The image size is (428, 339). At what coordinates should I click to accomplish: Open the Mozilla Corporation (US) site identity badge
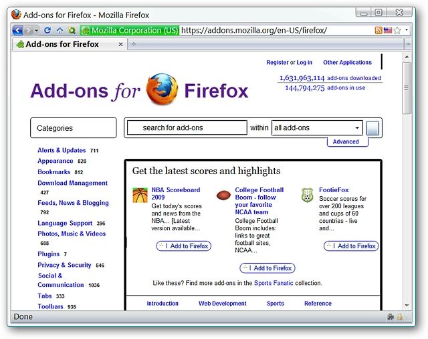pyautogui.click(x=130, y=30)
